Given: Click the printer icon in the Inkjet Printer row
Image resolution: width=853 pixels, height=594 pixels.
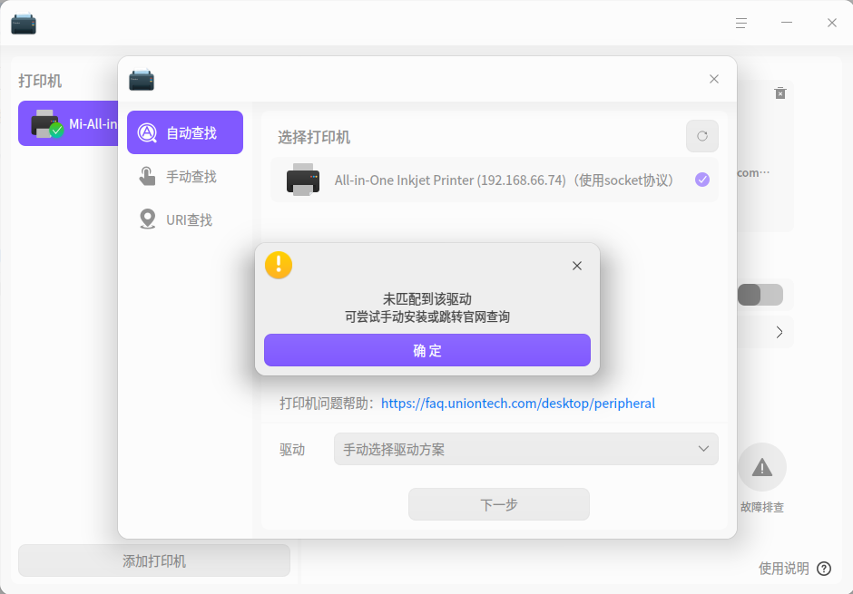Looking at the screenshot, I should click(303, 180).
